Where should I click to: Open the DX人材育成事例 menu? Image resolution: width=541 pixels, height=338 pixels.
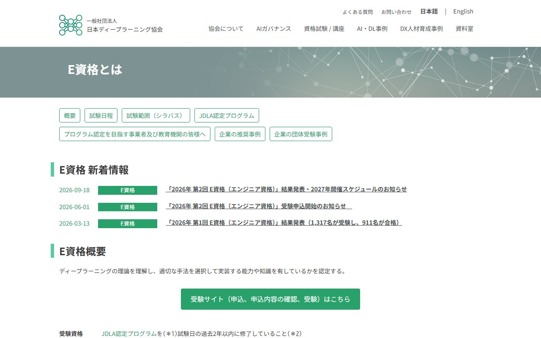coord(421,29)
